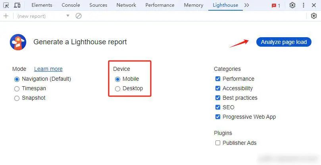This screenshot has width=321, height=165.
Task: Click the clear all reports icon
Action: (x=79, y=16)
